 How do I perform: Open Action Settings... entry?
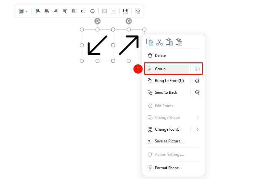click(x=173, y=155)
